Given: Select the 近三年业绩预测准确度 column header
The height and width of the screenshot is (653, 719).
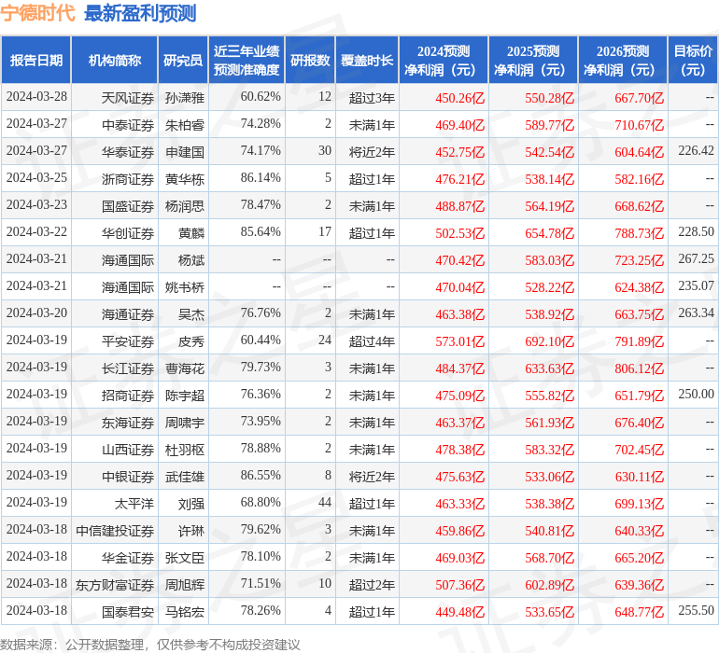Looking at the screenshot, I should pos(247,60).
